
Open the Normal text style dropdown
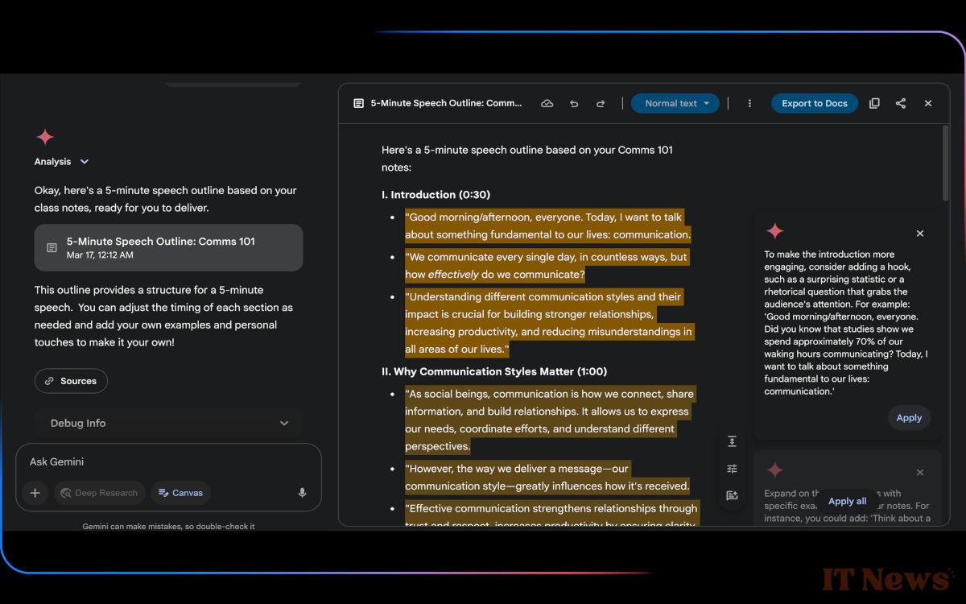click(675, 103)
